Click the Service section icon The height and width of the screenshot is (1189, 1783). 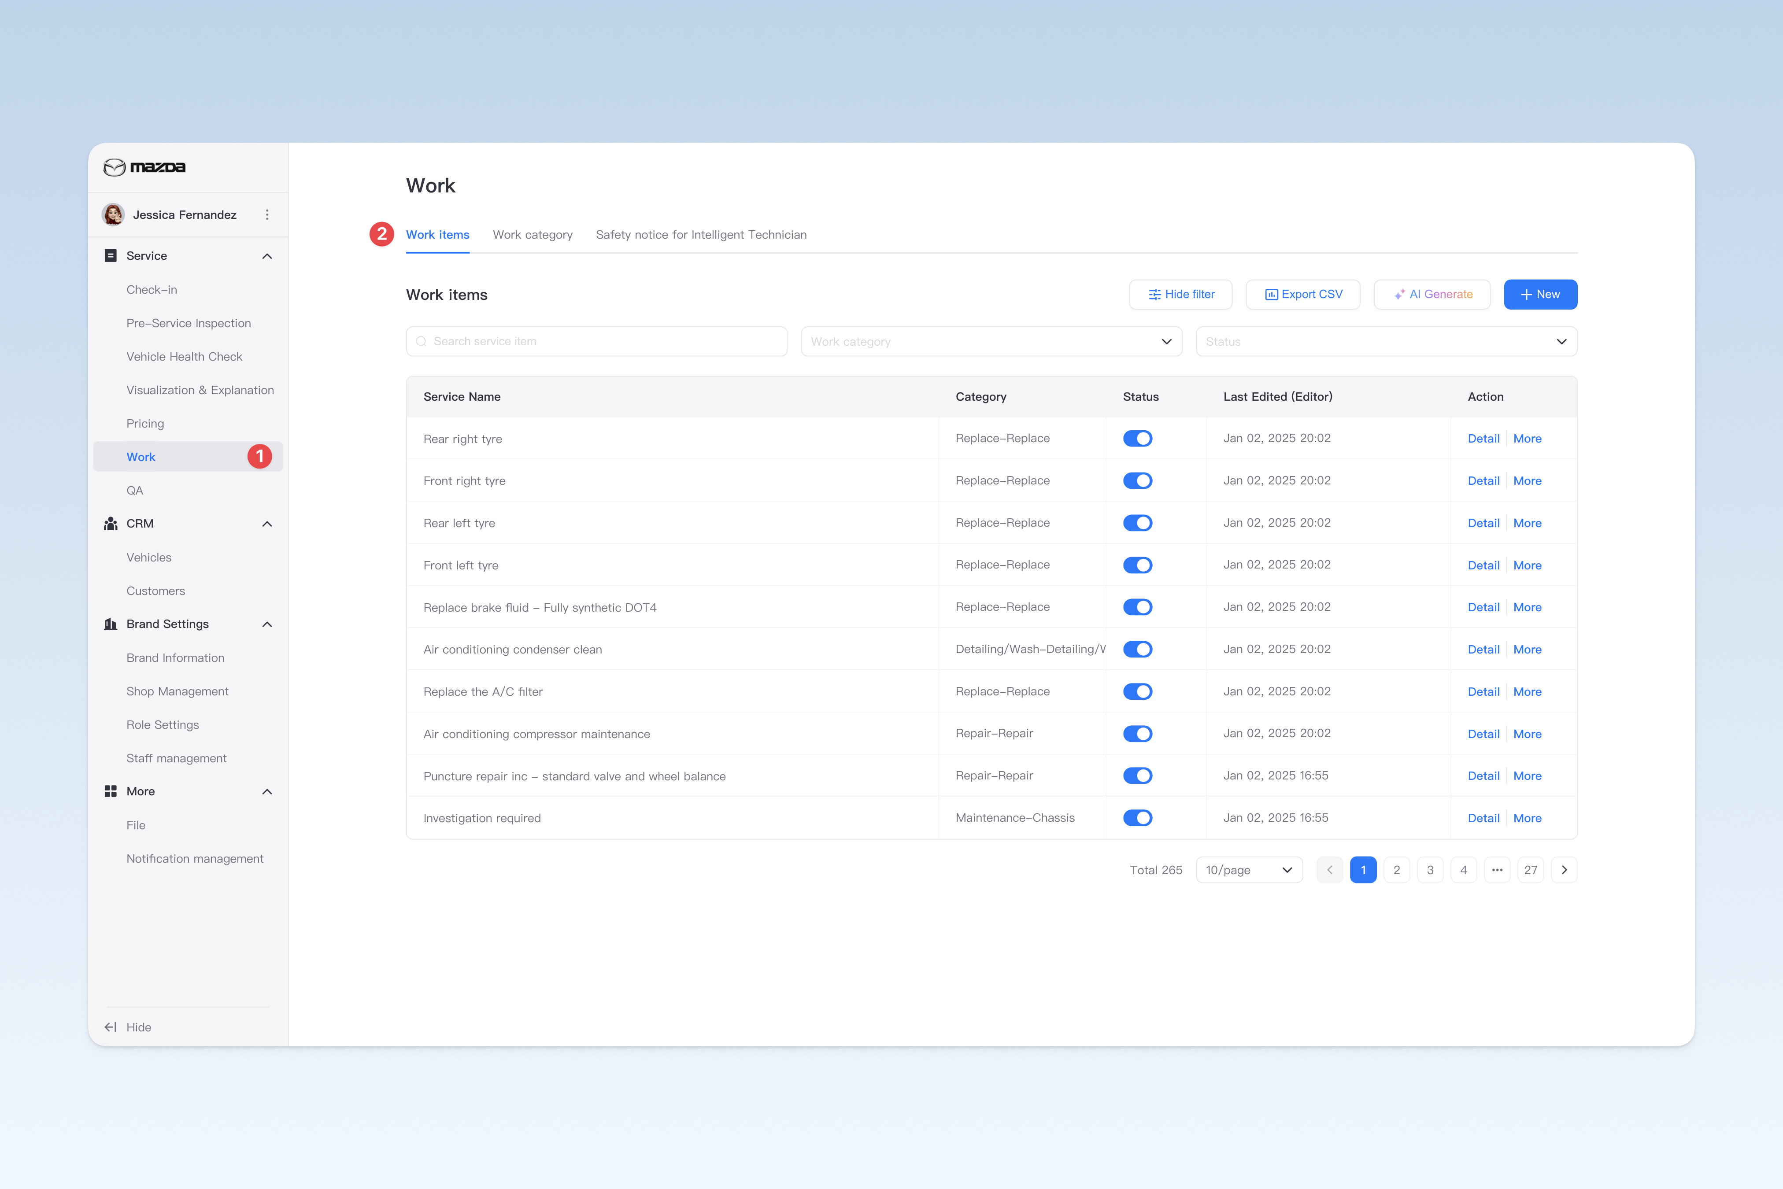[111, 255]
